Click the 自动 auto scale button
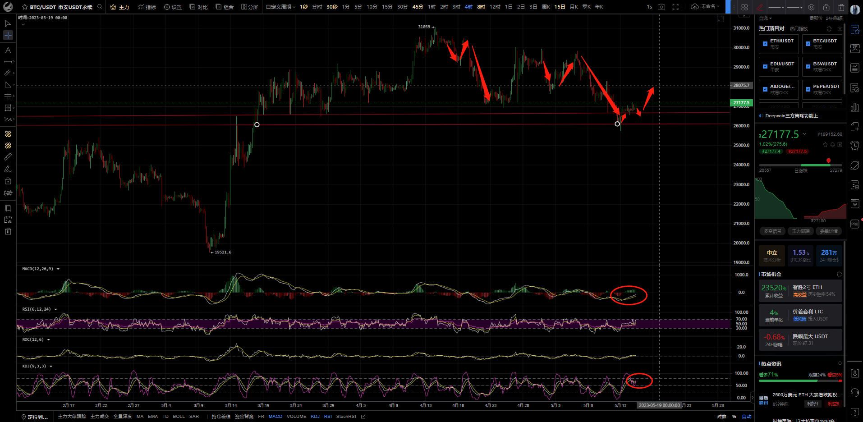 tap(747, 417)
